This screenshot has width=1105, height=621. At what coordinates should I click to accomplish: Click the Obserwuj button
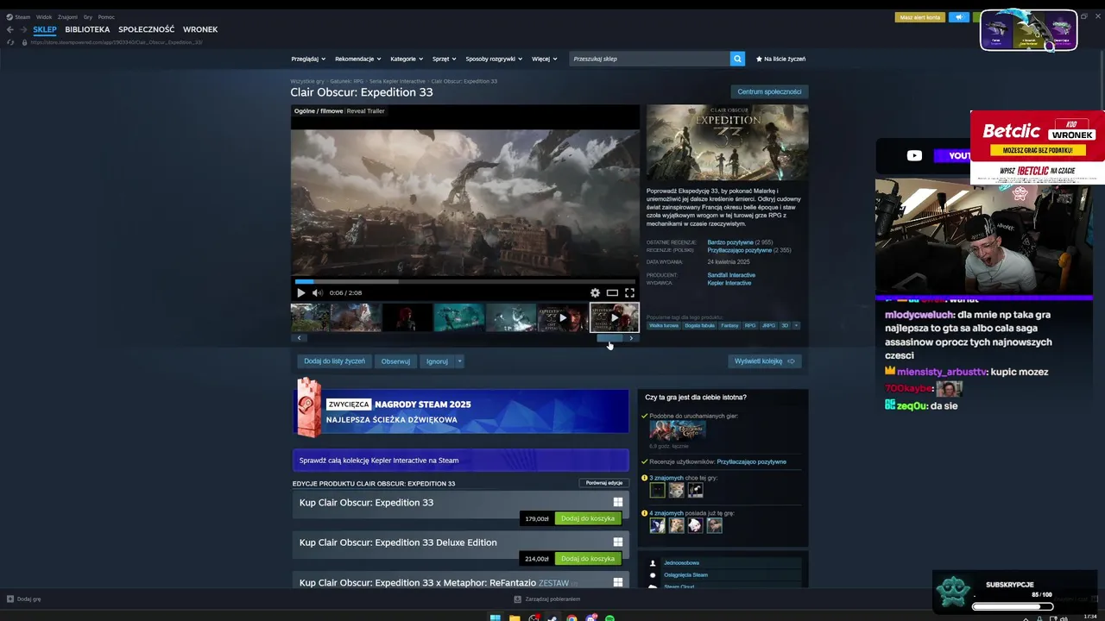click(395, 361)
